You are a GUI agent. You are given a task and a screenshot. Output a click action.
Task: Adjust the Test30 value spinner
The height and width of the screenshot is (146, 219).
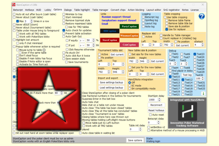point(203,78)
